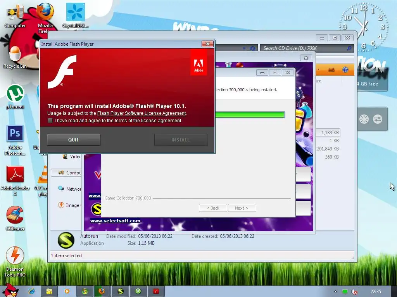397x297 pixels.
Task: Minimize the Explorer CD Drive window
Action: [322, 38]
